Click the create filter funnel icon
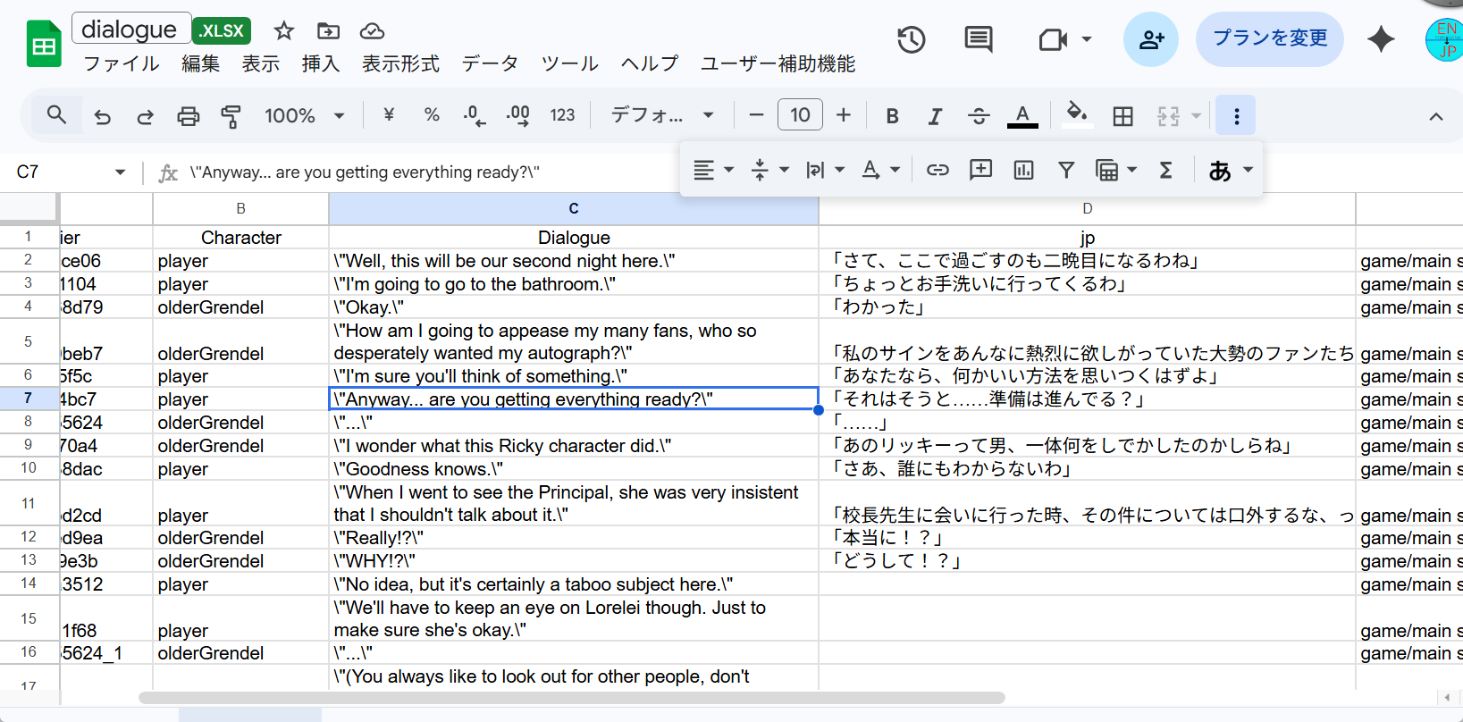Screen dimensions: 1463x722 point(1066,170)
